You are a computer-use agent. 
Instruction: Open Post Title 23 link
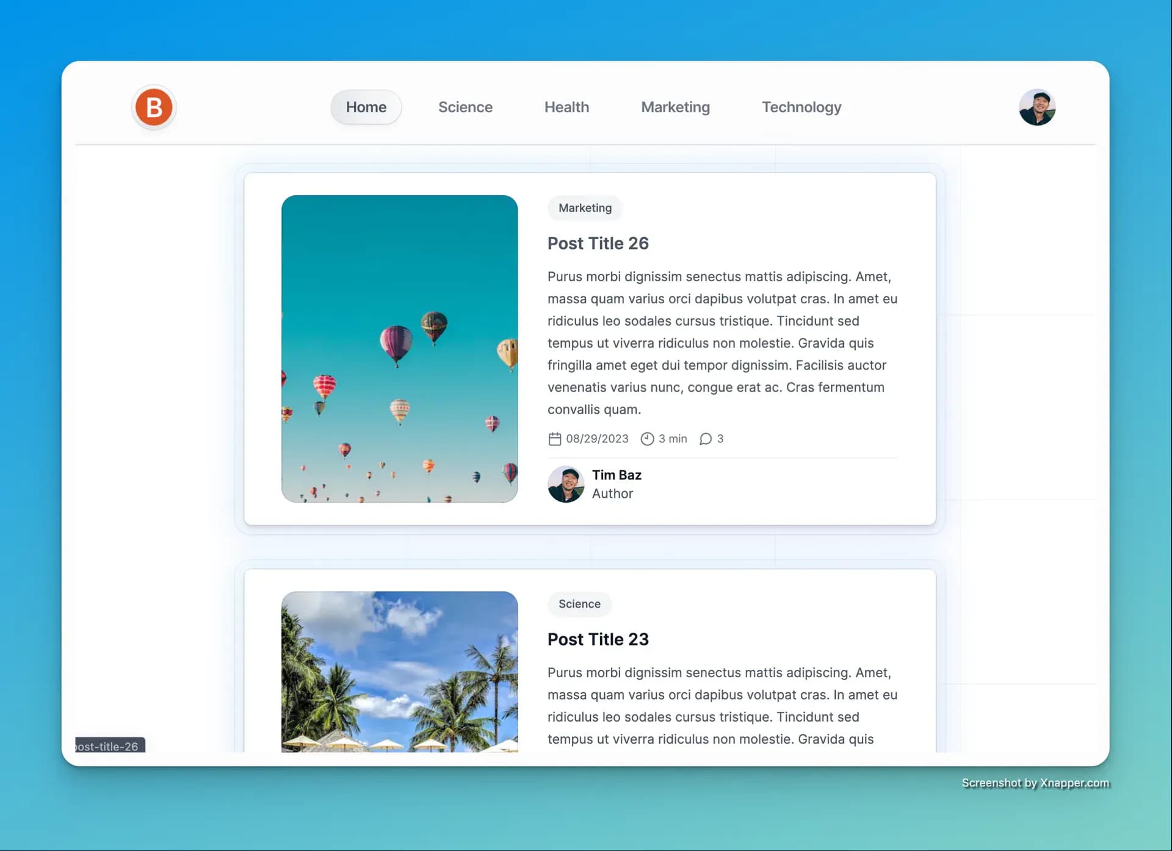(598, 639)
